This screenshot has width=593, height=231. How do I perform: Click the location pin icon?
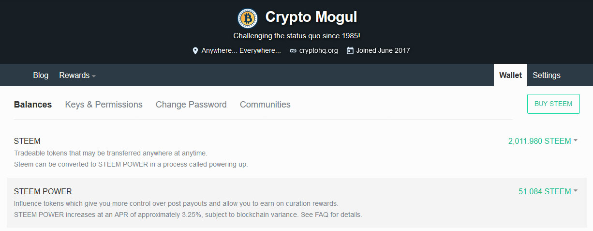(x=195, y=50)
